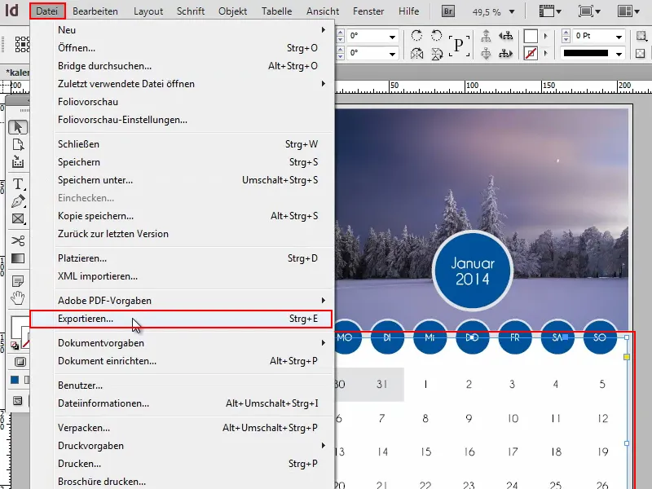Switch to the *kaler document tab
652x489 pixels.
(x=17, y=73)
